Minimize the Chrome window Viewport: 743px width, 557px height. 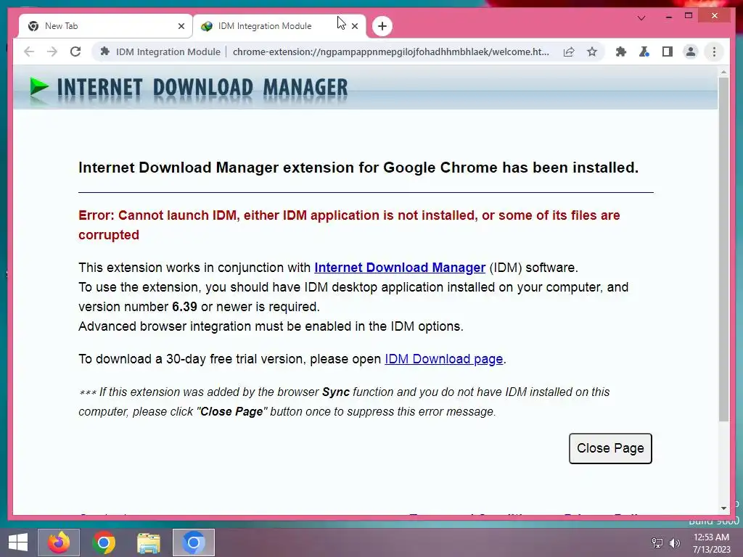pos(668,17)
